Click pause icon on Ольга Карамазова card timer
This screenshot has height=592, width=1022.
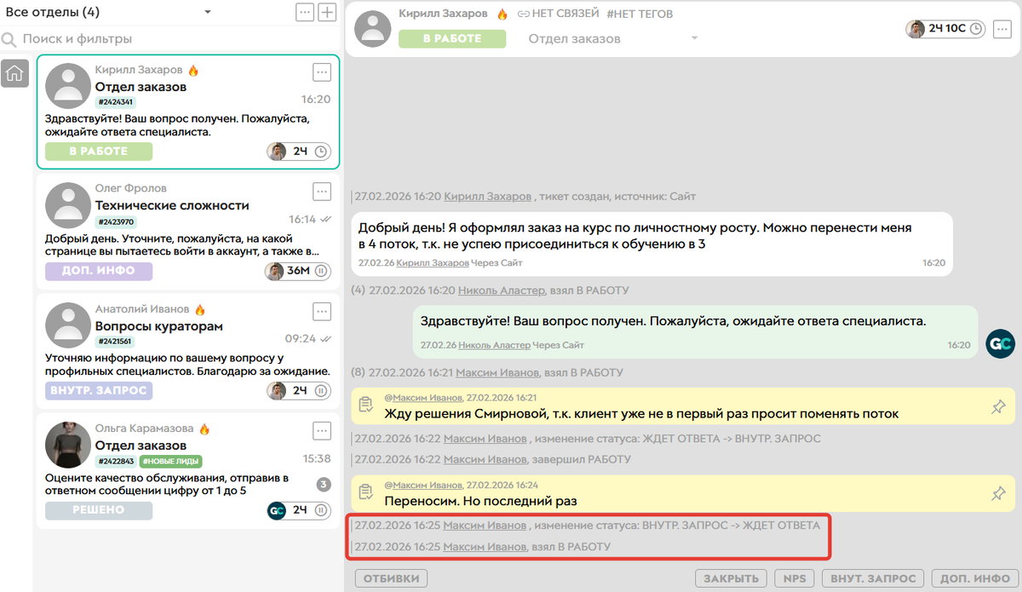[321, 510]
